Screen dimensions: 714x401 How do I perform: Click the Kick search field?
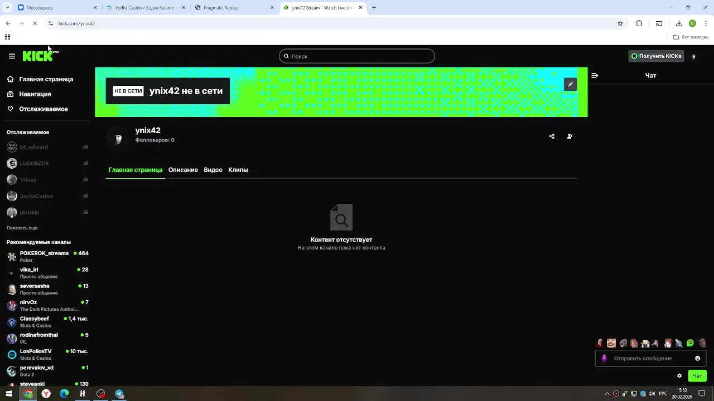357,56
